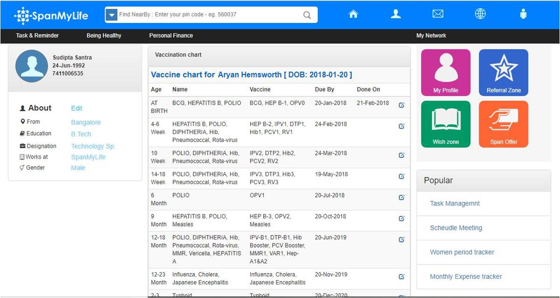Click the phone number 7411006535
560x298 pixels.
click(68, 74)
